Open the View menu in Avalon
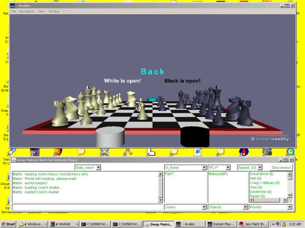Image resolution: width=305 pixels, height=228 pixels. coord(41,11)
